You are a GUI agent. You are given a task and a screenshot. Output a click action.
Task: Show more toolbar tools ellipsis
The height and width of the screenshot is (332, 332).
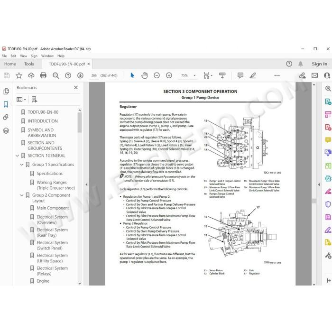click(277, 75)
